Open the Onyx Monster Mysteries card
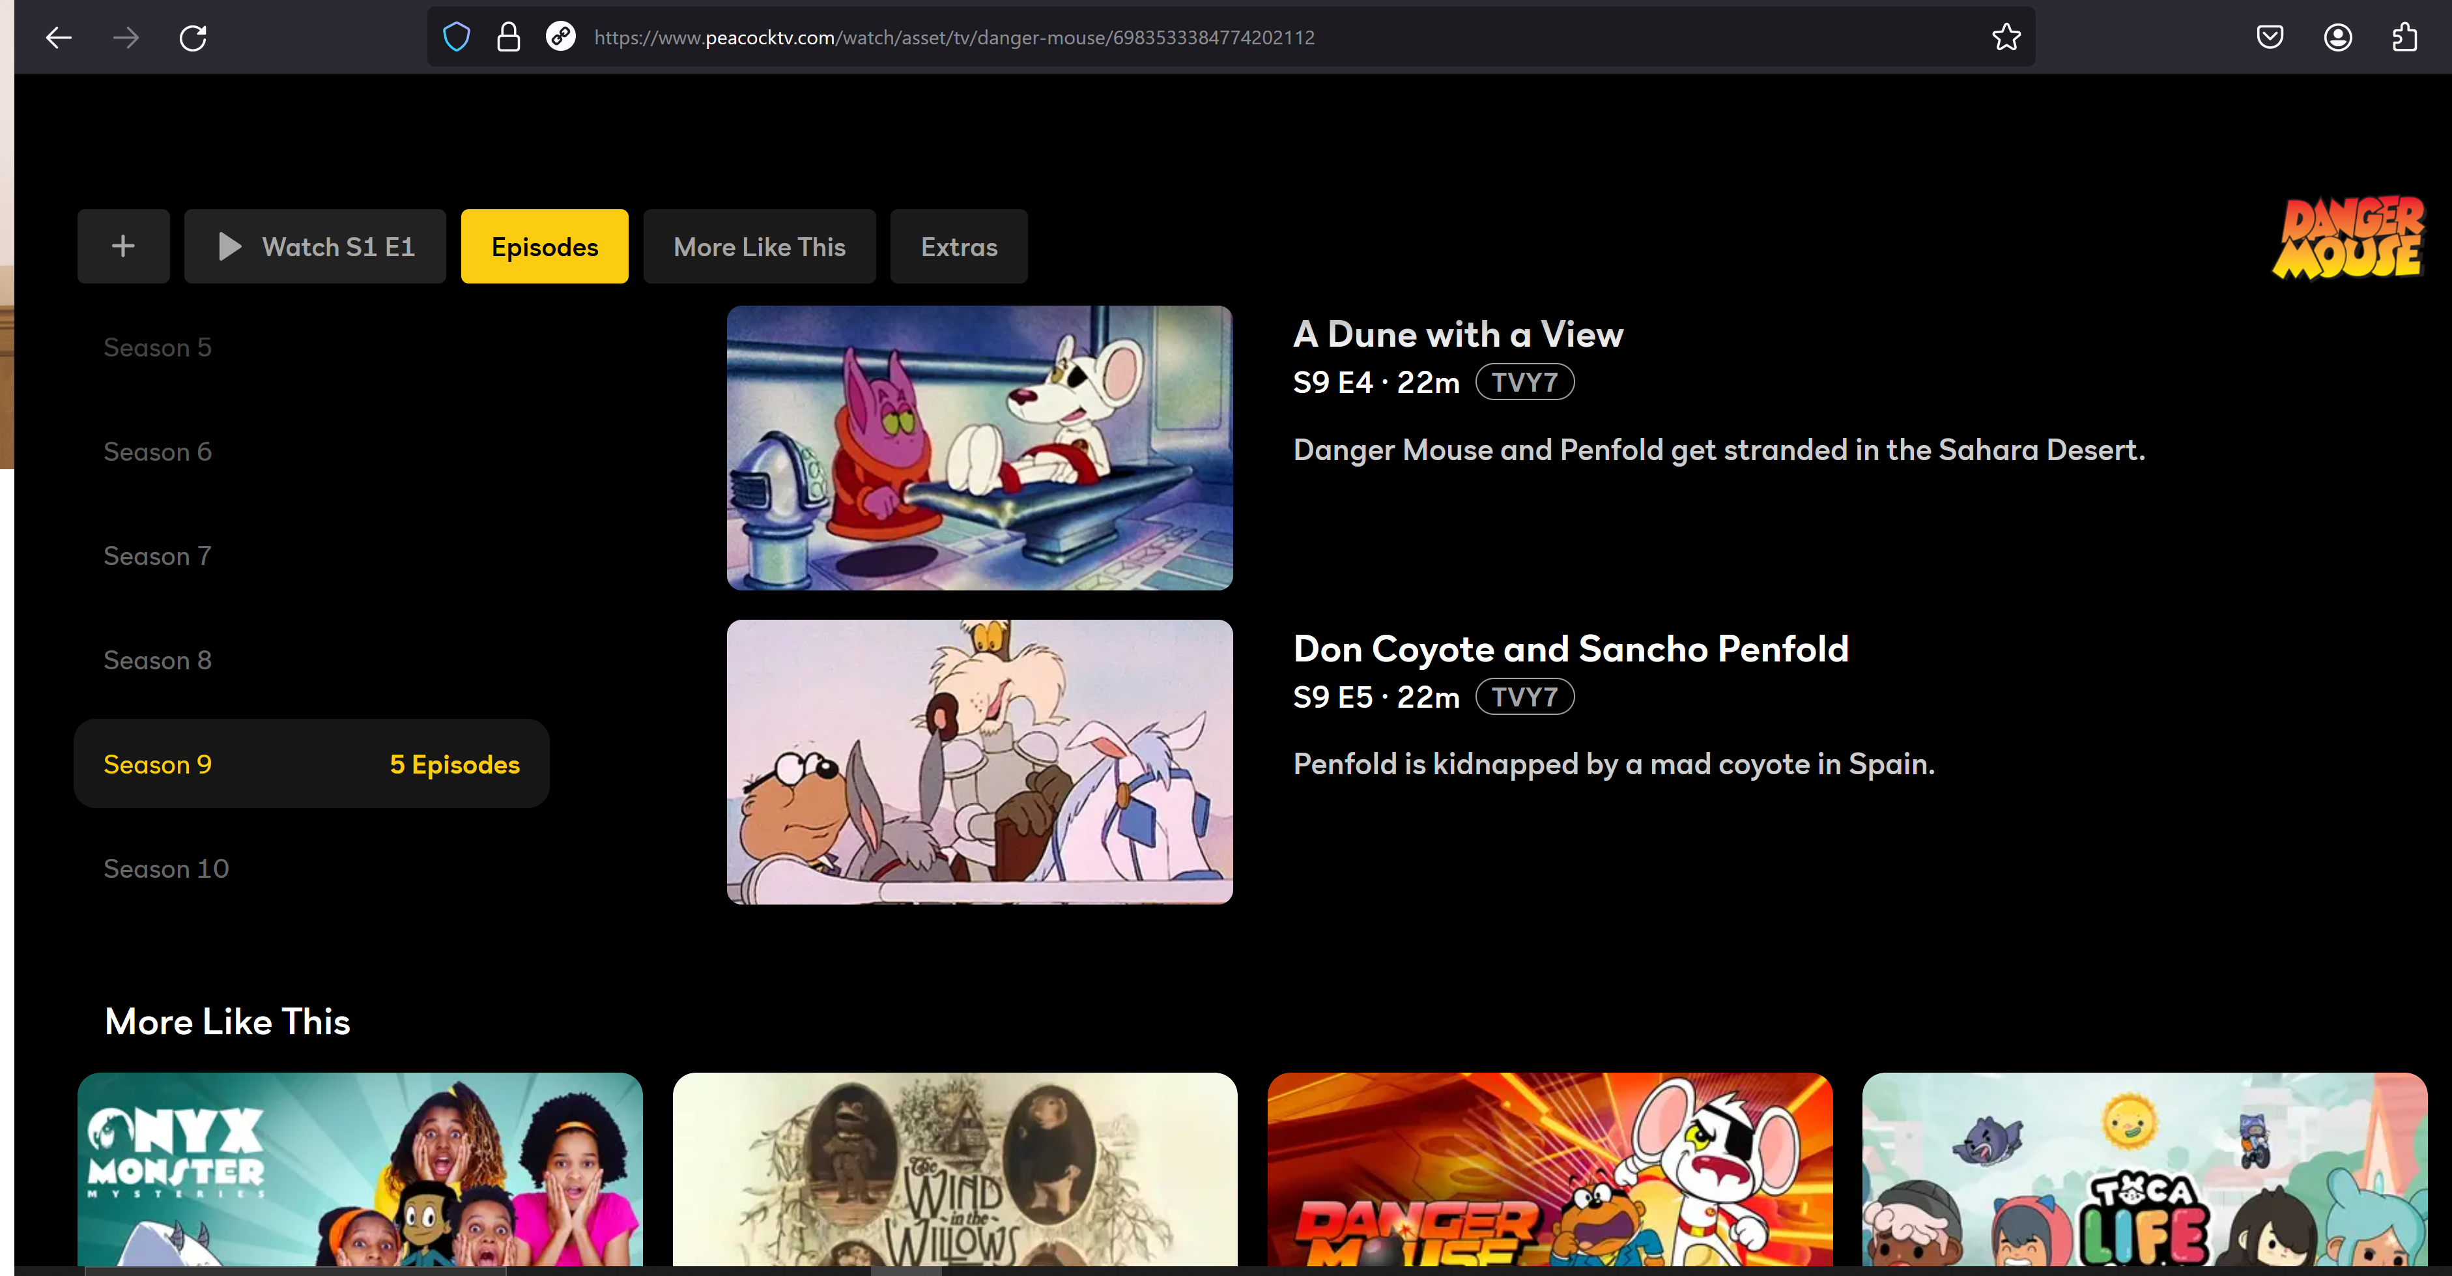 point(360,1169)
